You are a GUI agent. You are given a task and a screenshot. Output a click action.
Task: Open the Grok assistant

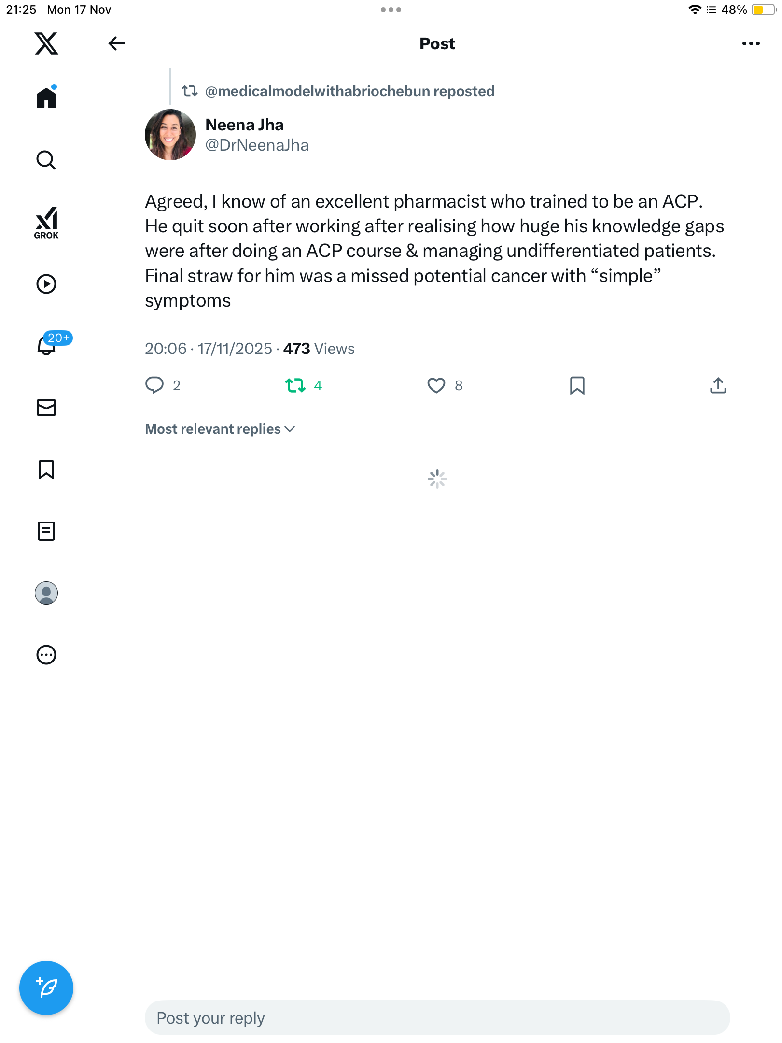pos(46,223)
